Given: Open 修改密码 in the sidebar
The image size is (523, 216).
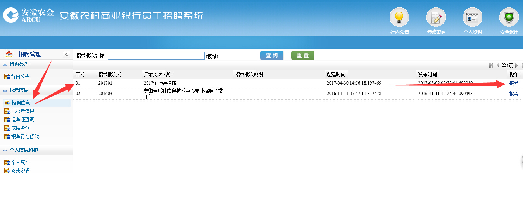Looking at the screenshot, I should (x=20, y=171).
